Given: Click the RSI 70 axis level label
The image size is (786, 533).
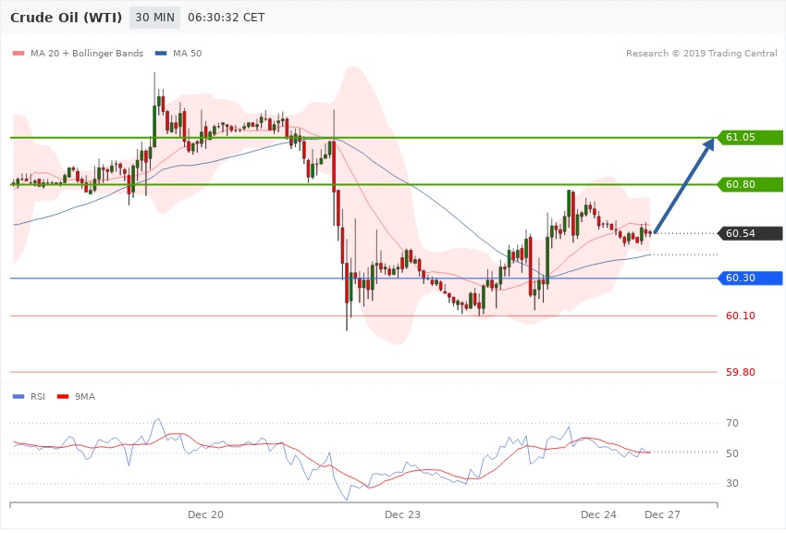Looking at the screenshot, I should pos(732,424).
